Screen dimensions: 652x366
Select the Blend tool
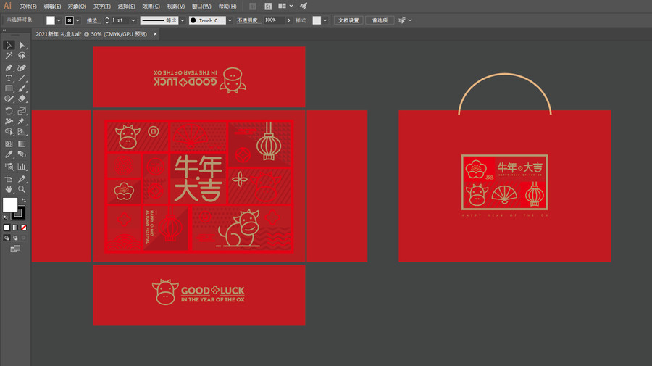click(22, 154)
